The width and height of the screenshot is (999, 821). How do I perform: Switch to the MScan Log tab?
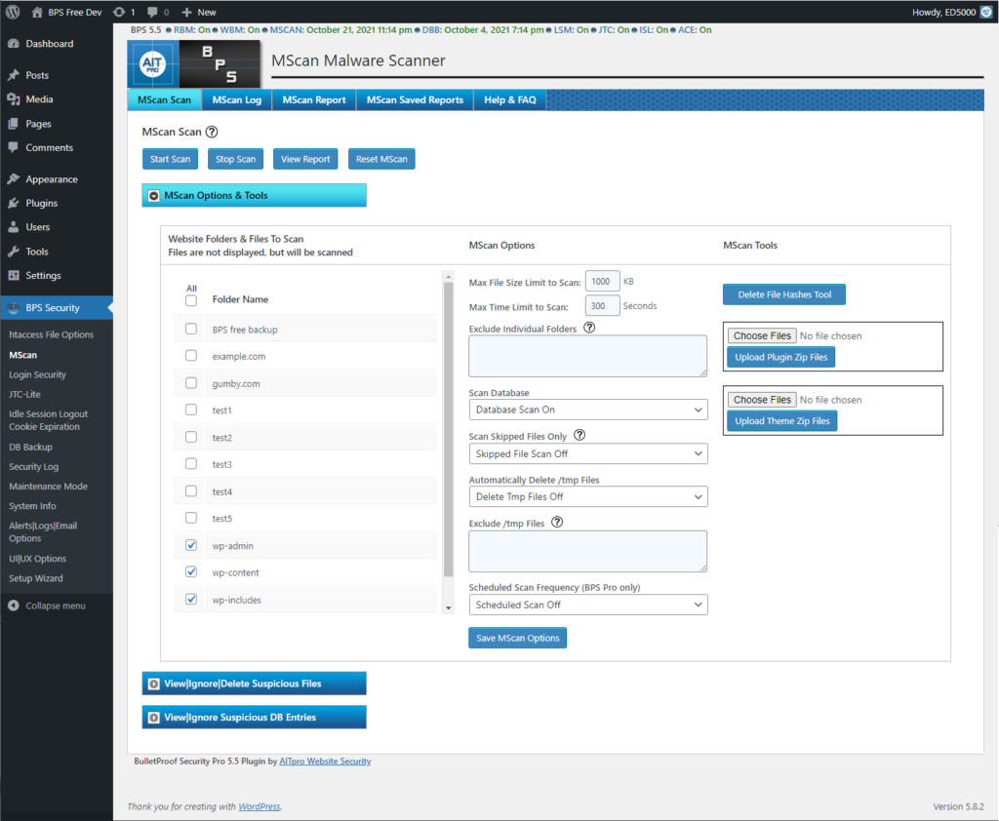pos(237,100)
